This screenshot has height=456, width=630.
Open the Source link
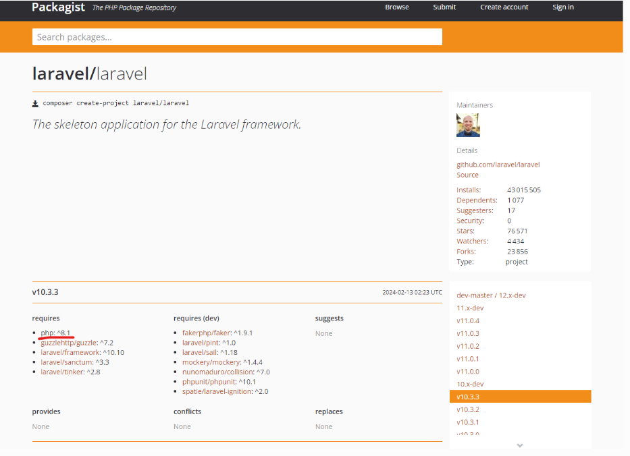coord(467,175)
